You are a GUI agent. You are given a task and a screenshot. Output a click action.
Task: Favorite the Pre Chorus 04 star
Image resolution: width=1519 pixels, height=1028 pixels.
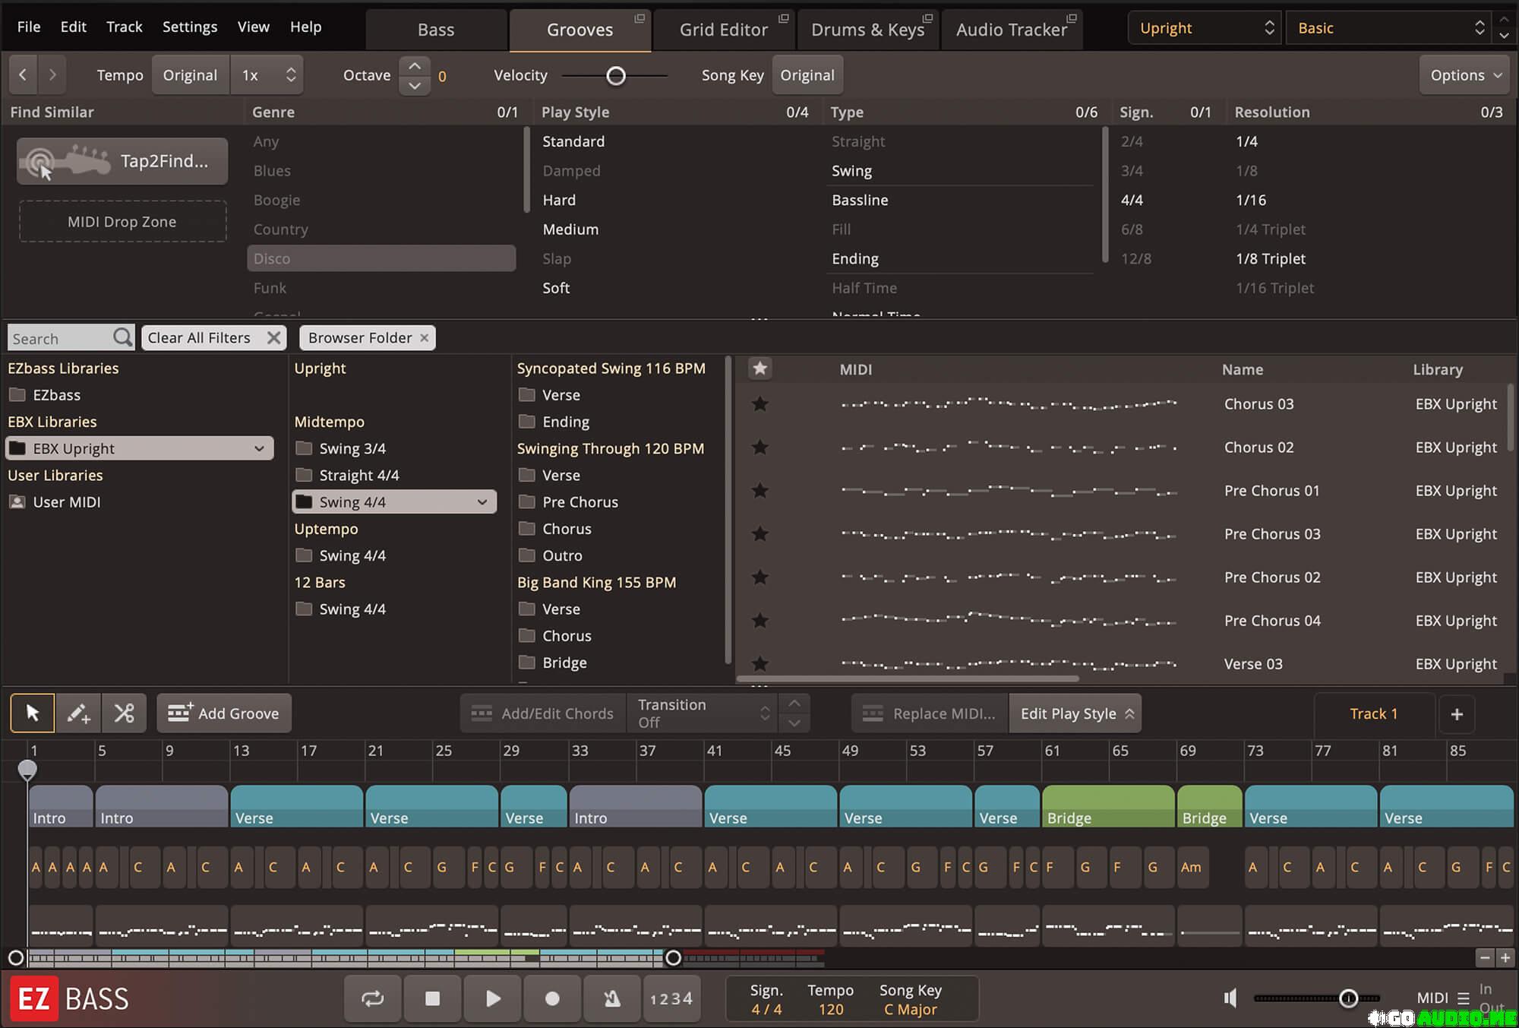759,620
